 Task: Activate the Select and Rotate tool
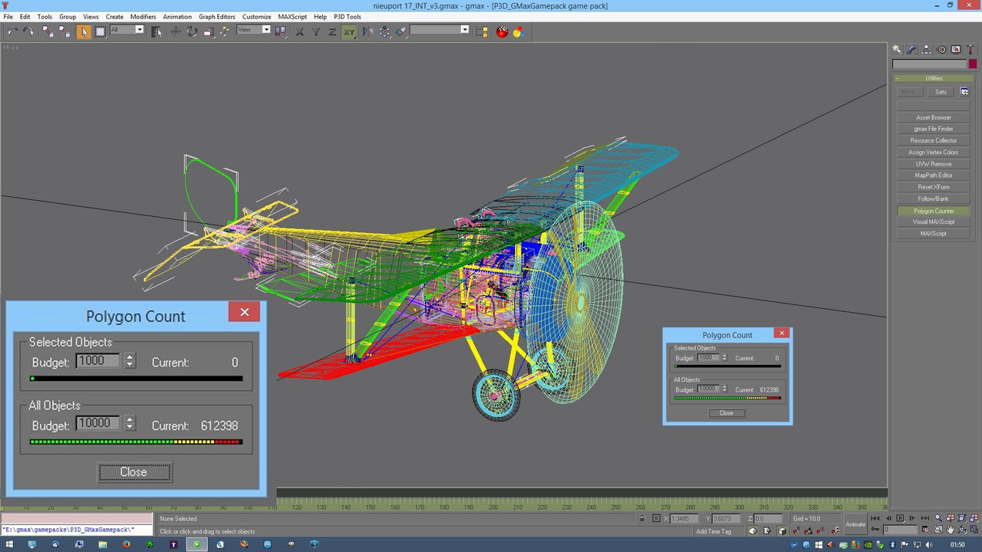(x=192, y=31)
